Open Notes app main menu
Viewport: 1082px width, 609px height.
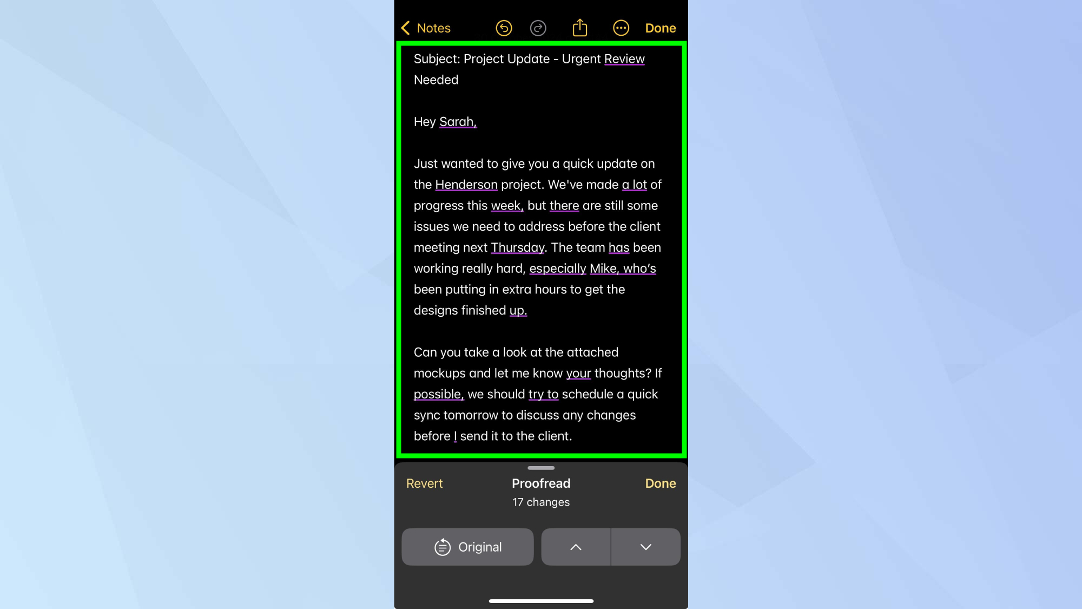(425, 28)
